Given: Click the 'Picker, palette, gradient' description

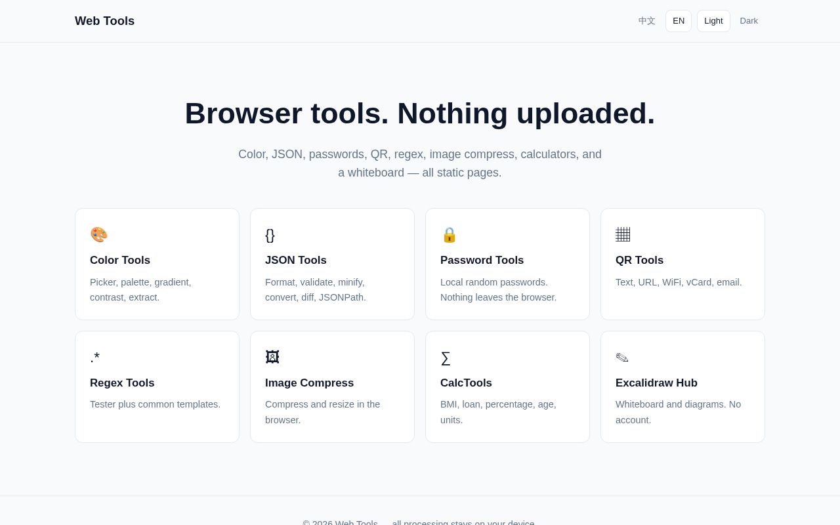Looking at the screenshot, I should pyautogui.click(x=140, y=290).
